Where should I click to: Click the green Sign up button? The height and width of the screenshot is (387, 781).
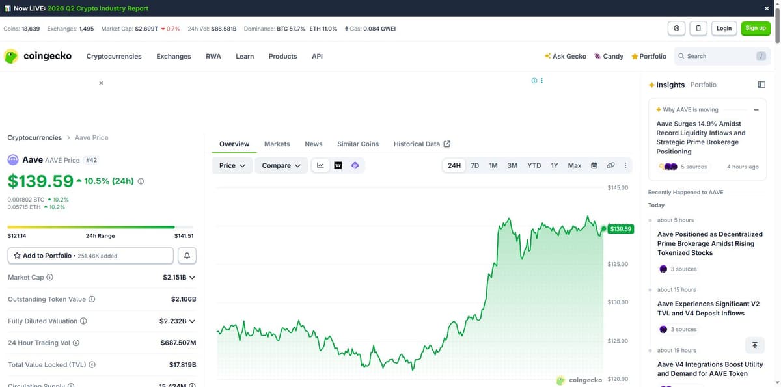coord(756,29)
